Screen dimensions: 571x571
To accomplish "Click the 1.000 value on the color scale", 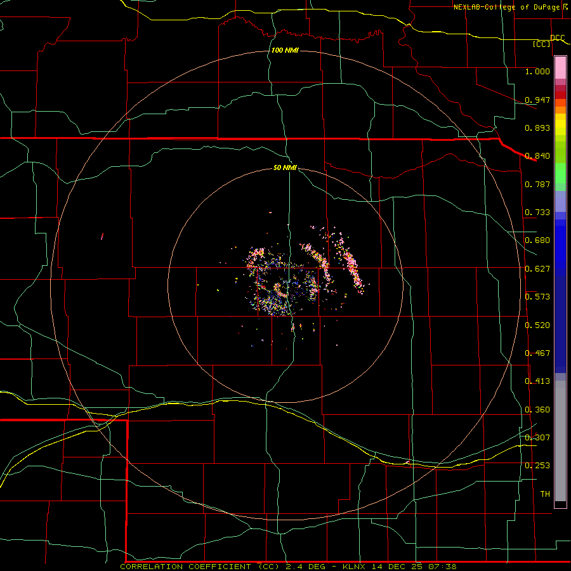I will 537,71.
